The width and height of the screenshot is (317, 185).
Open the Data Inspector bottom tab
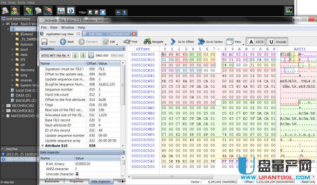coord(101,181)
